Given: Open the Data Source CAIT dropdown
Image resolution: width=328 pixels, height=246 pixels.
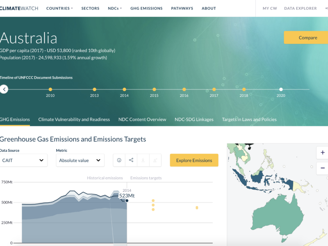Looking at the screenshot, I should pos(23,160).
